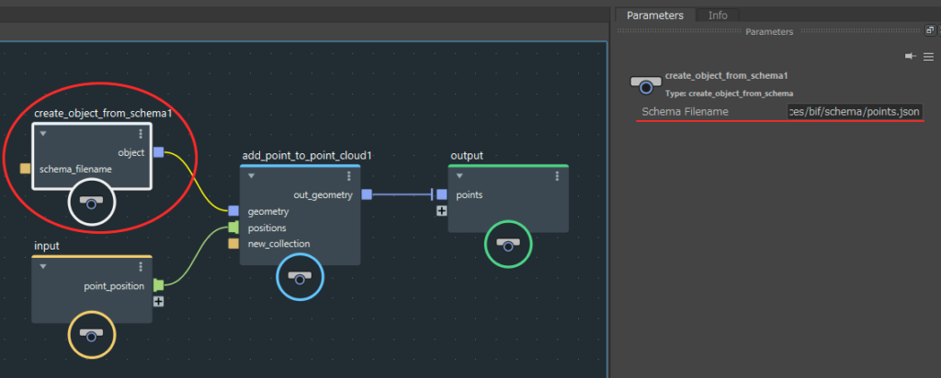941x378 pixels.
Task: Click the output node's green-ringed icon
Action: [x=507, y=244]
